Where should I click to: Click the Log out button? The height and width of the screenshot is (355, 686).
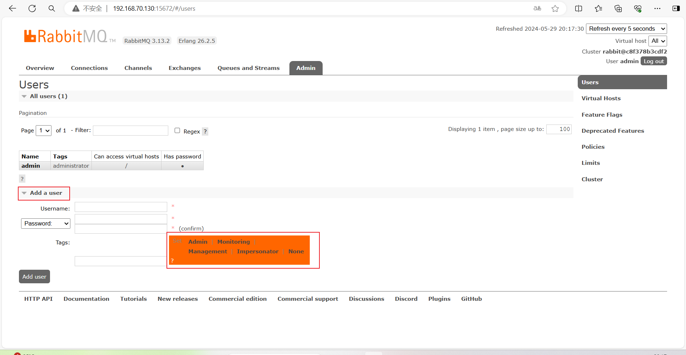click(x=654, y=61)
